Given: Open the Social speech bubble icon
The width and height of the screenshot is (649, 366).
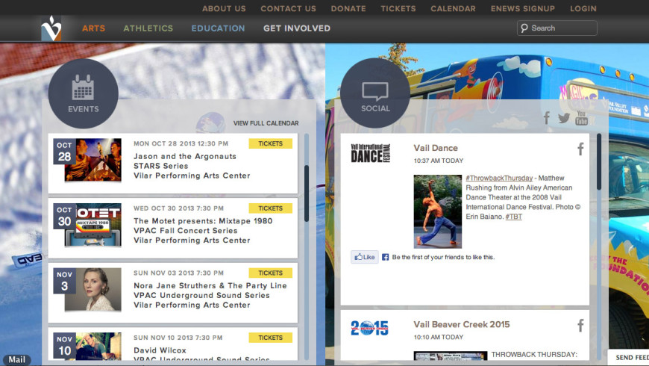Looking at the screenshot, I should [375, 93].
